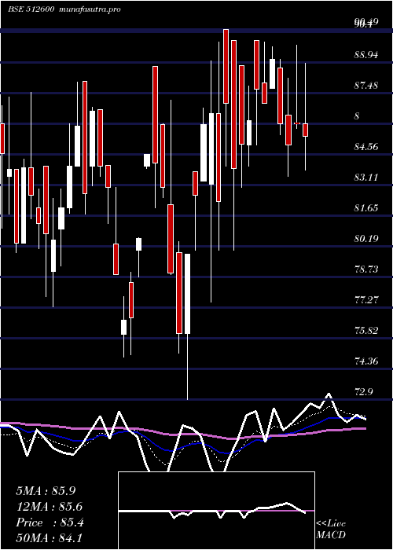The image size is (393, 550).
Task: Select the 87.48 price axis label
Action: pos(366,85)
